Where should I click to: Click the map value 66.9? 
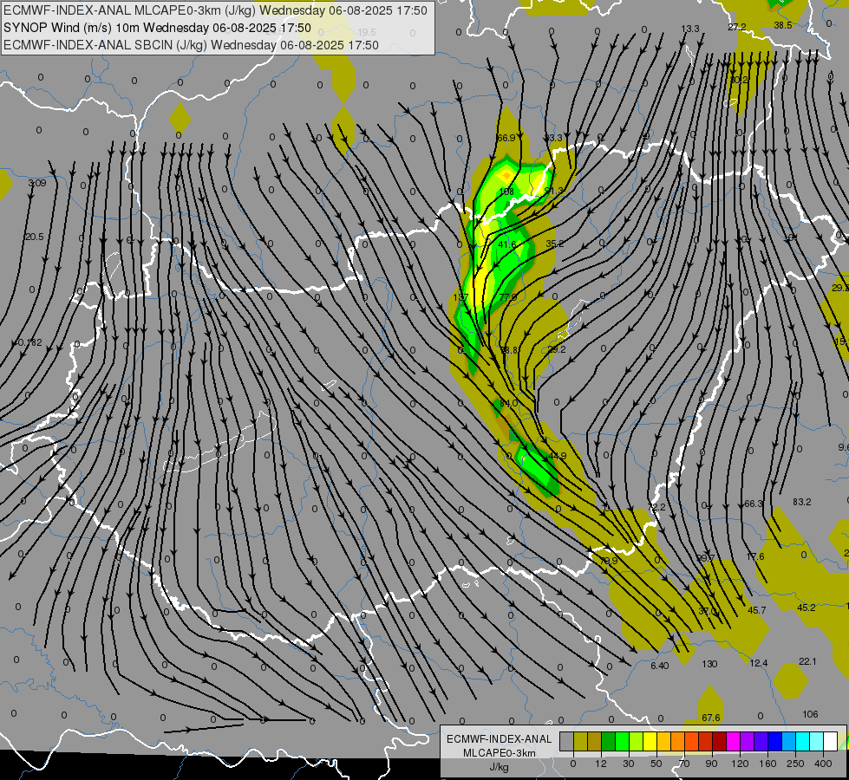pos(506,138)
